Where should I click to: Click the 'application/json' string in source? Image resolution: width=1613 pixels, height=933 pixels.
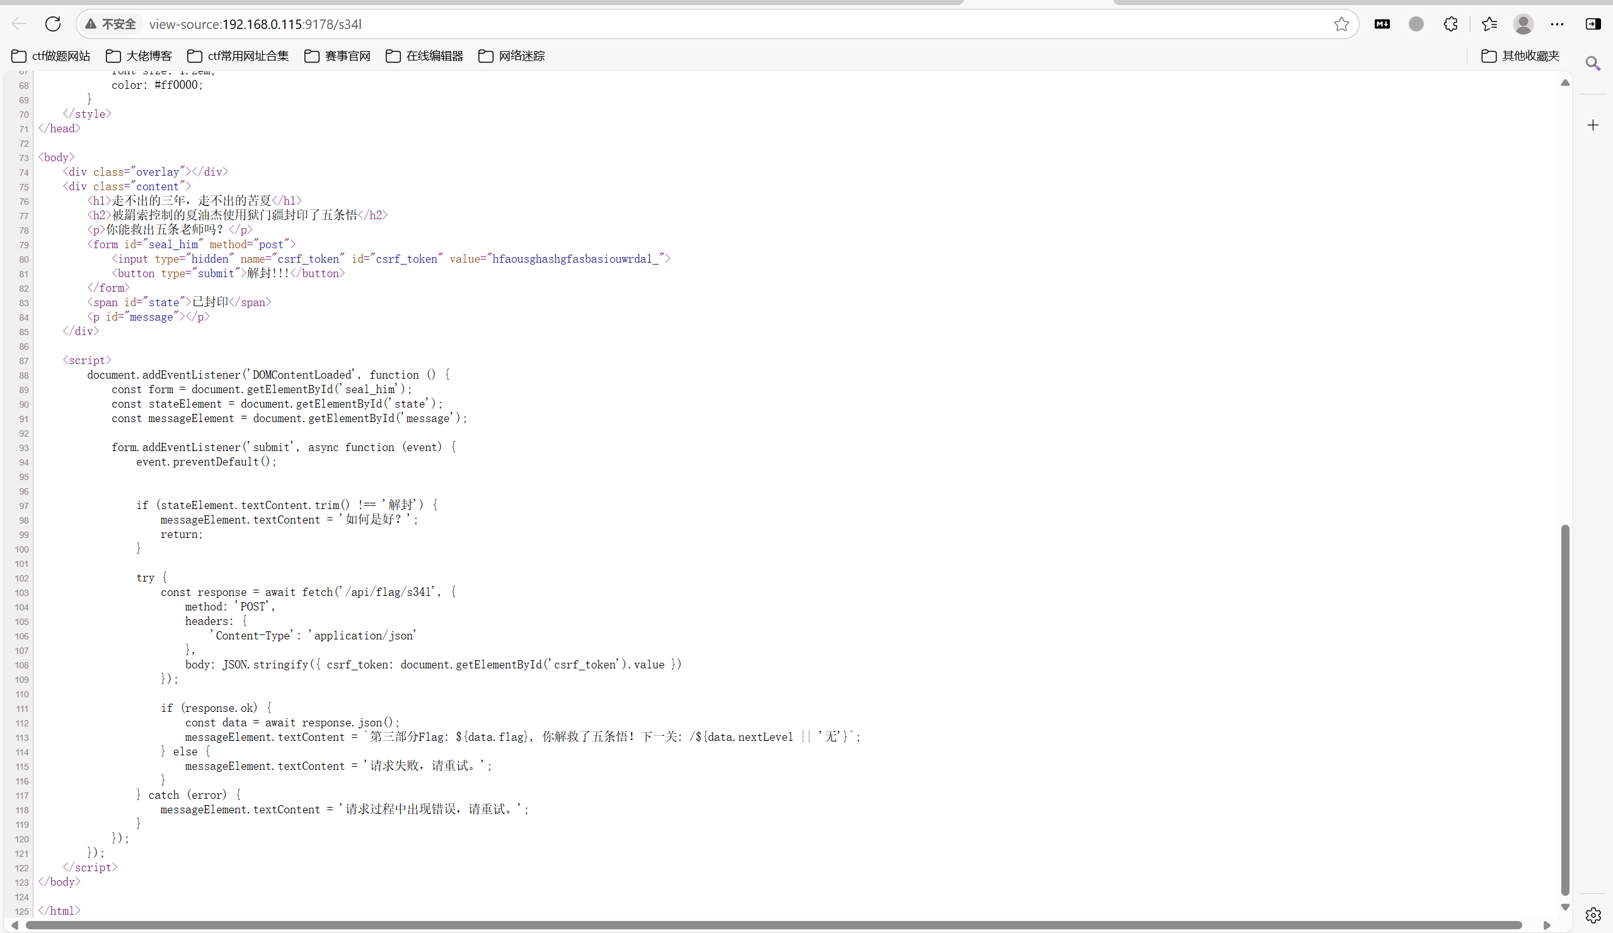pyautogui.click(x=362, y=636)
